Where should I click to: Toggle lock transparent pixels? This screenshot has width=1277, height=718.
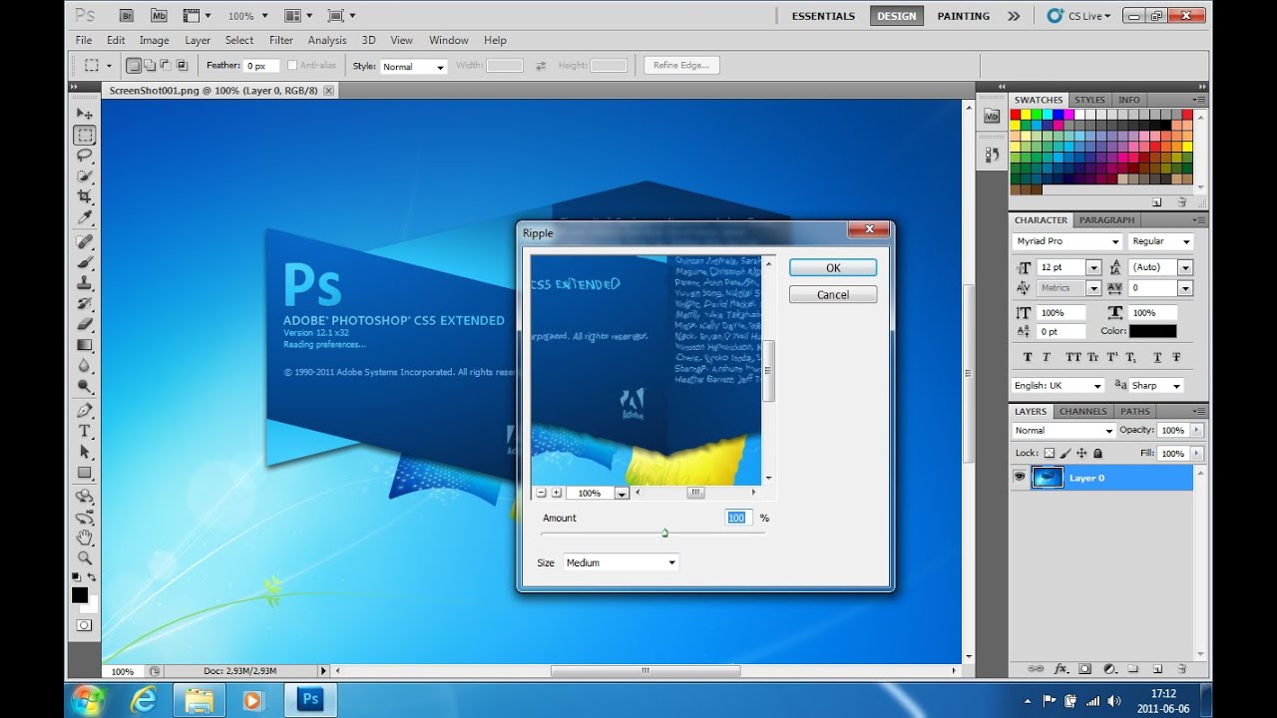1049,453
